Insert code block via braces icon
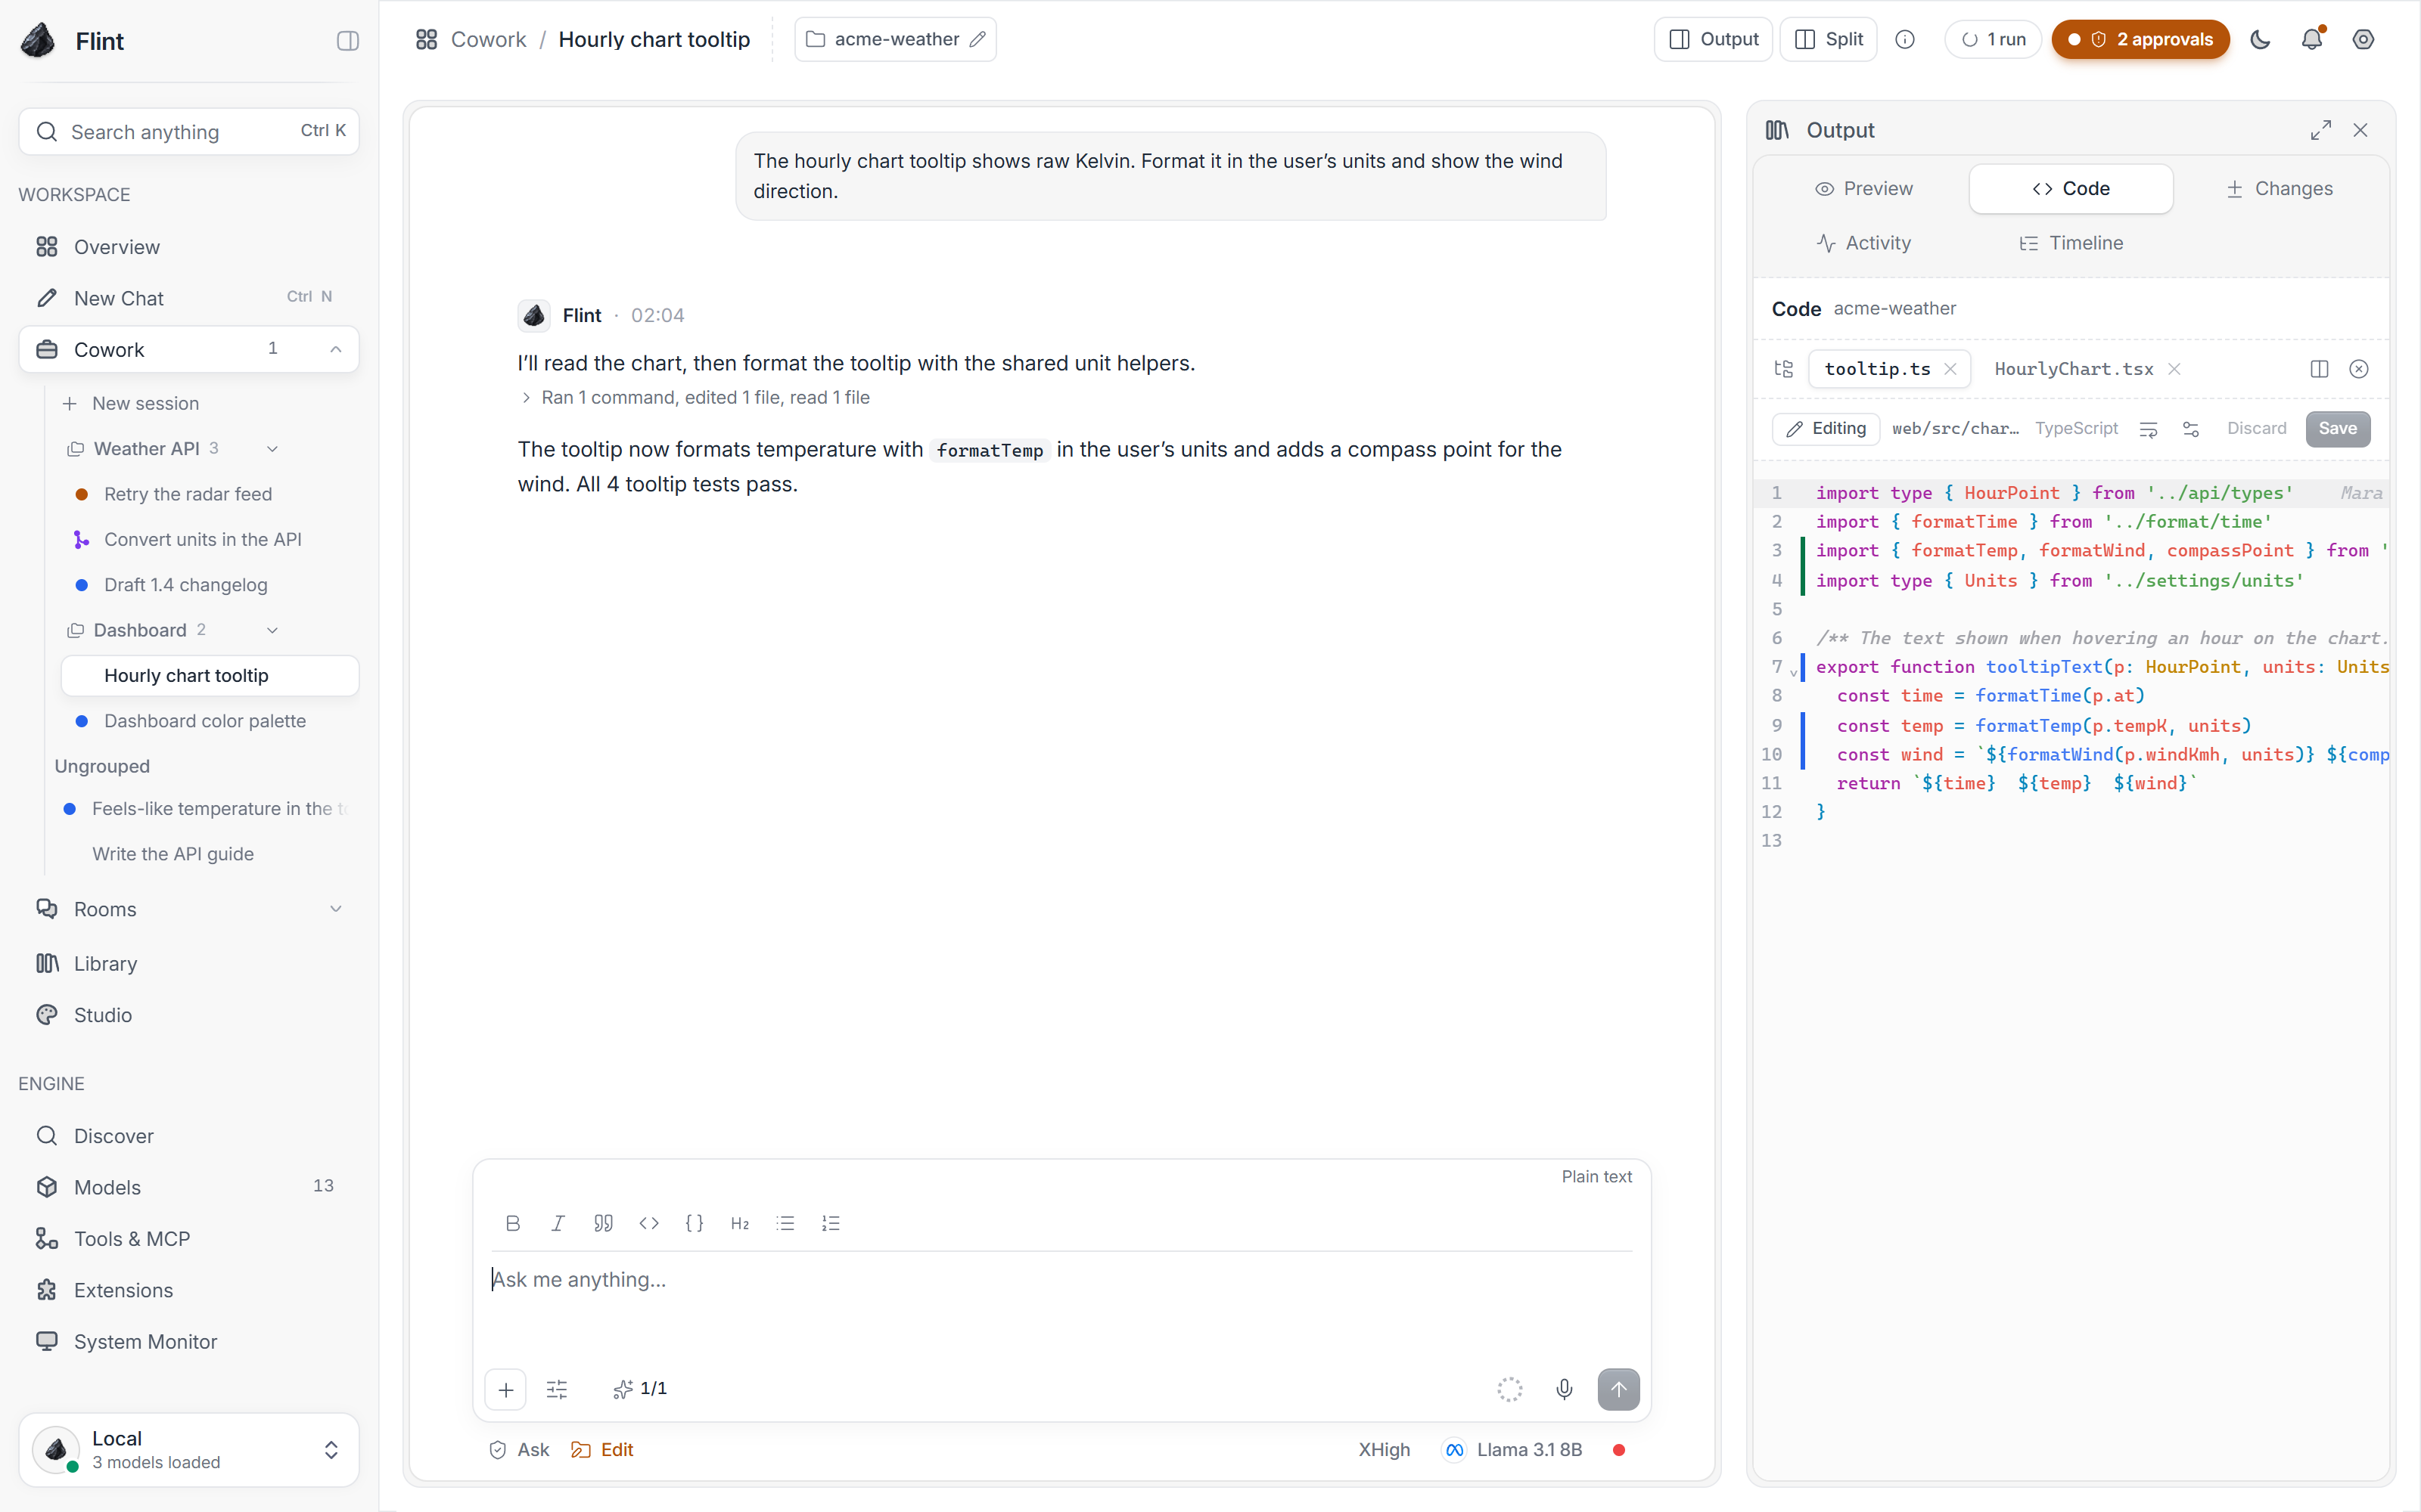This screenshot has width=2421, height=1512. [x=695, y=1223]
